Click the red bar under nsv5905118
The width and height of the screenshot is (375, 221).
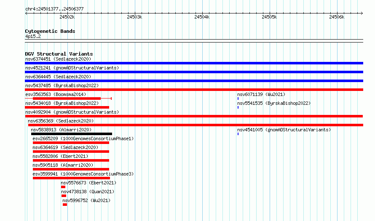click(x=71, y=169)
